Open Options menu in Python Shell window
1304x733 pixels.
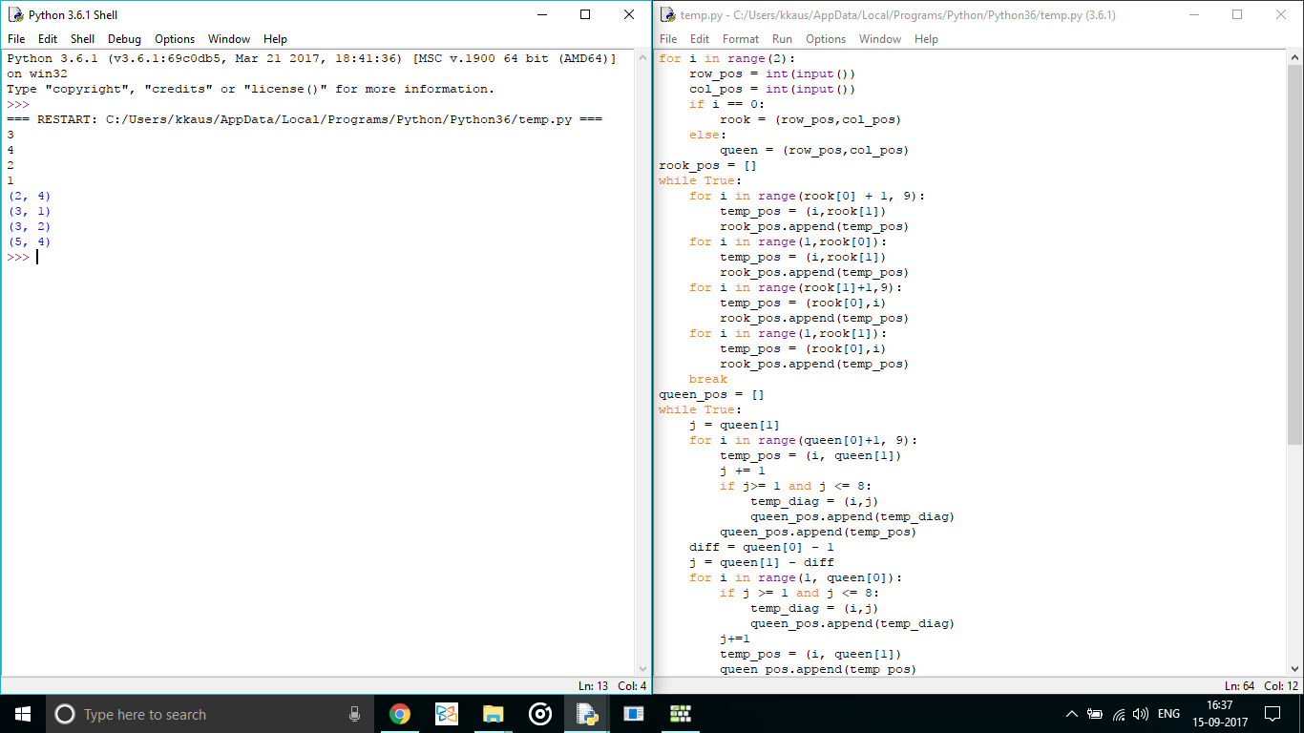[175, 39]
